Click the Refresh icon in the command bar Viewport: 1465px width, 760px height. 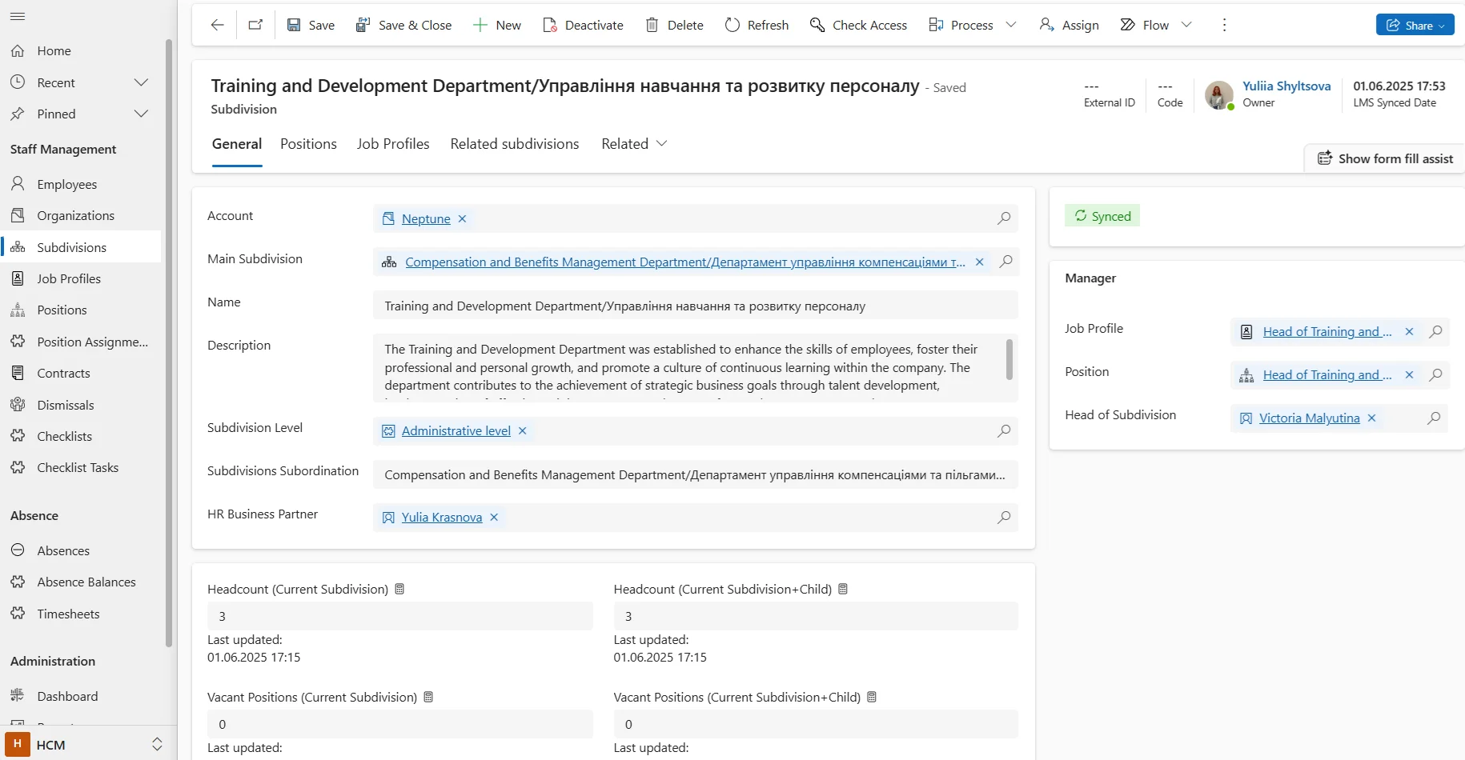(732, 25)
